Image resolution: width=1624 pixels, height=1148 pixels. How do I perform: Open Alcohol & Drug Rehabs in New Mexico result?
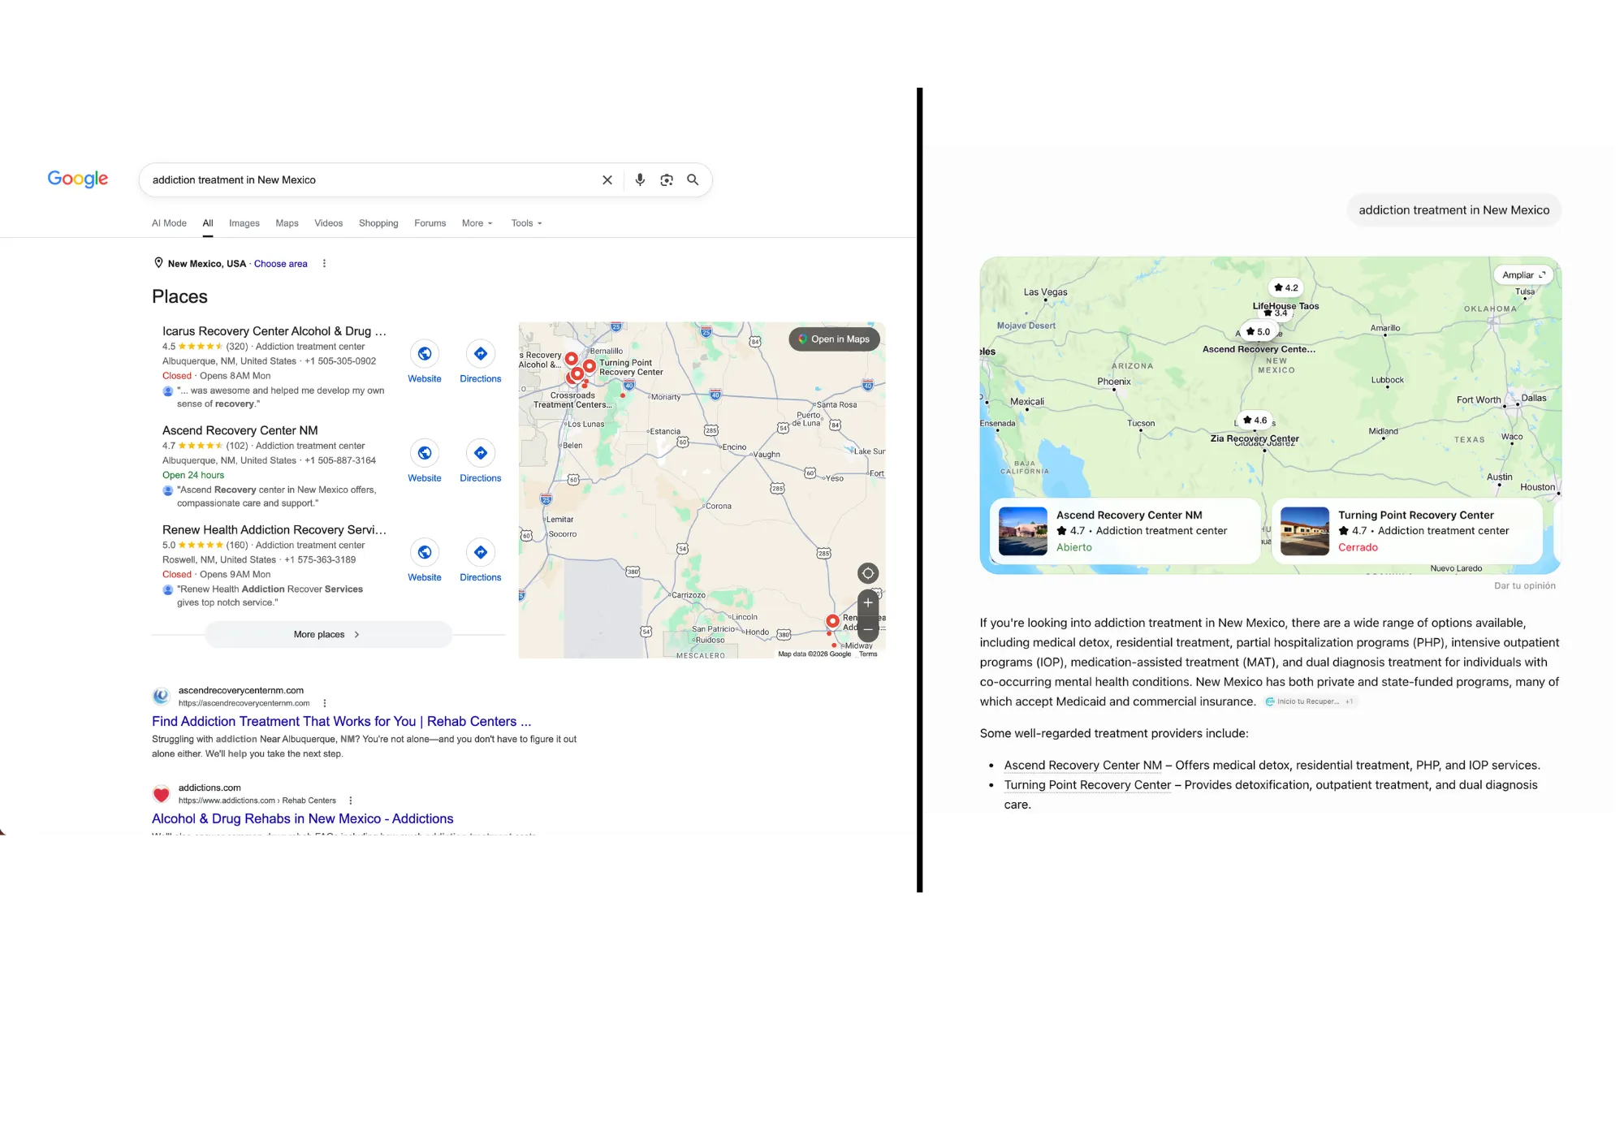pyautogui.click(x=303, y=819)
